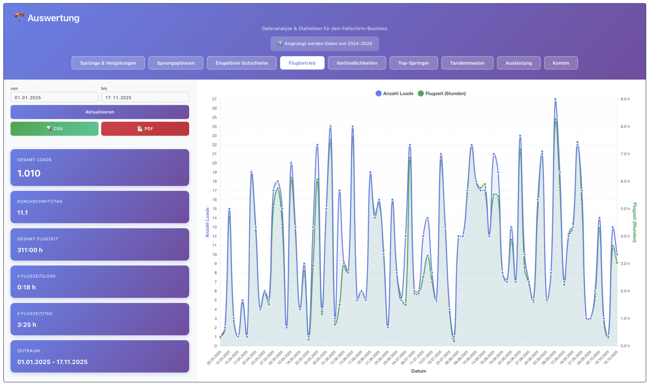This screenshot has height=387, width=650.
Task: Click the info icon in date banner
Action: coord(280,44)
